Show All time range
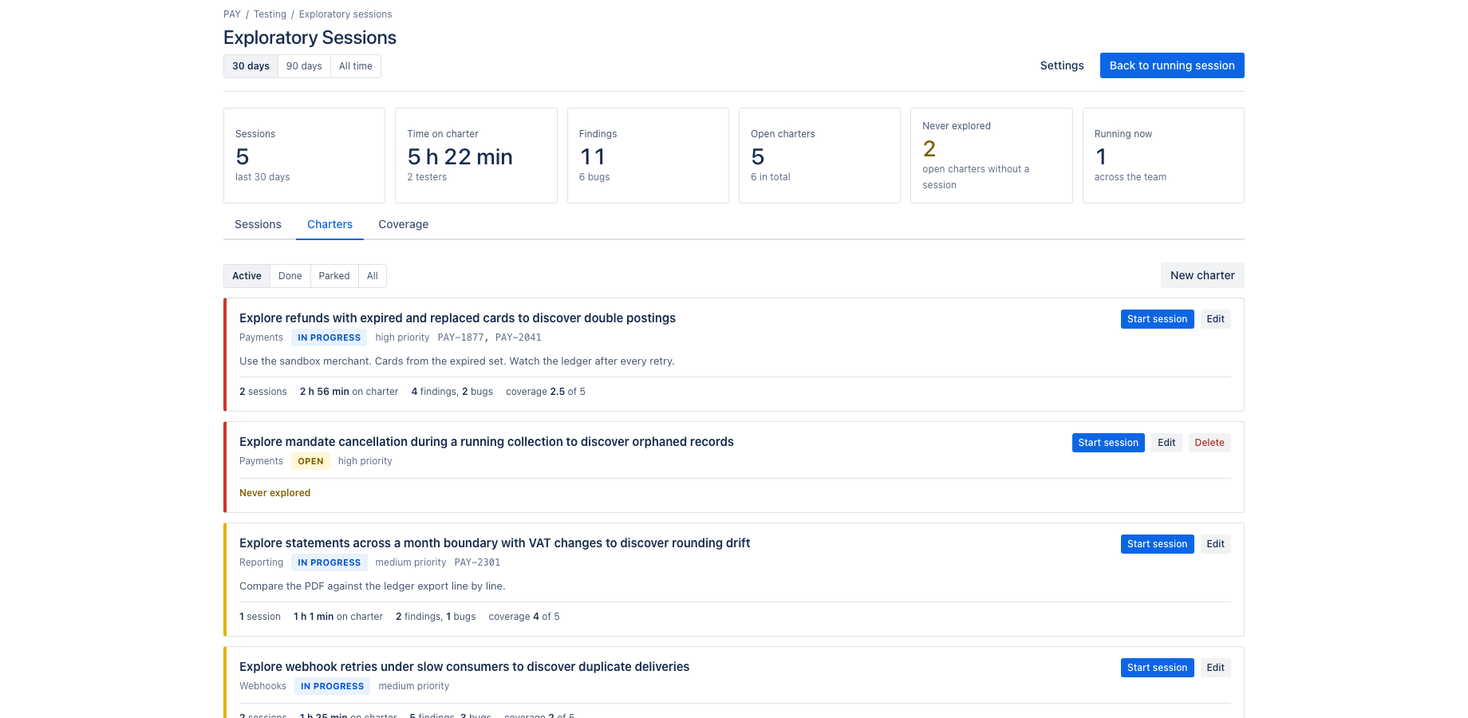The height and width of the screenshot is (718, 1468). tap(356, 66)
